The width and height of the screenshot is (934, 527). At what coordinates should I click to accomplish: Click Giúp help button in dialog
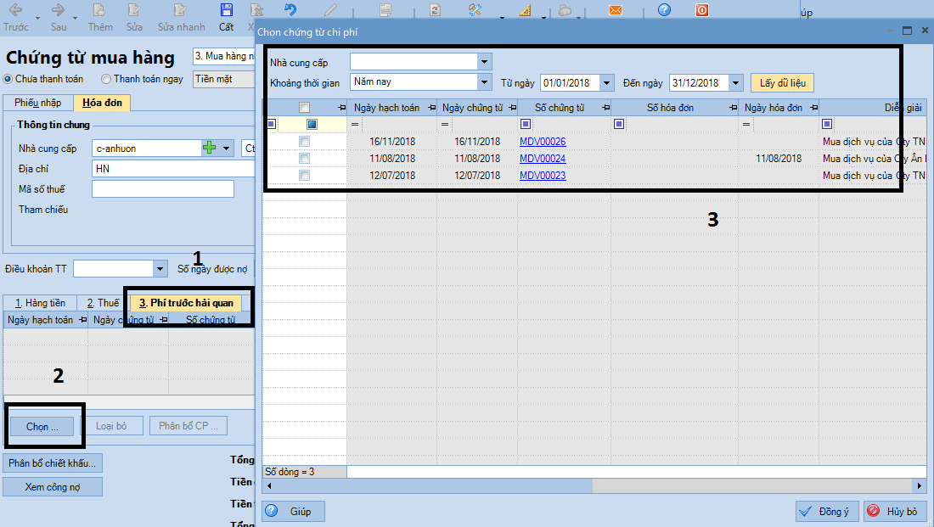(x=293, y=512)
